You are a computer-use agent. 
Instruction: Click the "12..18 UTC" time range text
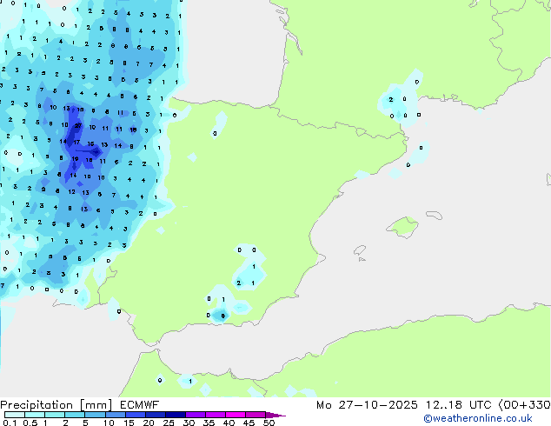(458, 405)
